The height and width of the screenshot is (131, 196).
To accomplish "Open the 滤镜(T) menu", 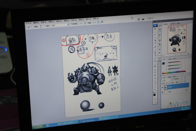I will coord(66,21).
